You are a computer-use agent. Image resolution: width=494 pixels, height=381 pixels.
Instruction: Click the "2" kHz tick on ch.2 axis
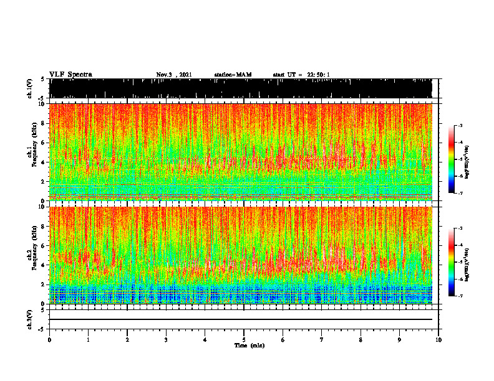pyautogui.click(x=44, y=285)
